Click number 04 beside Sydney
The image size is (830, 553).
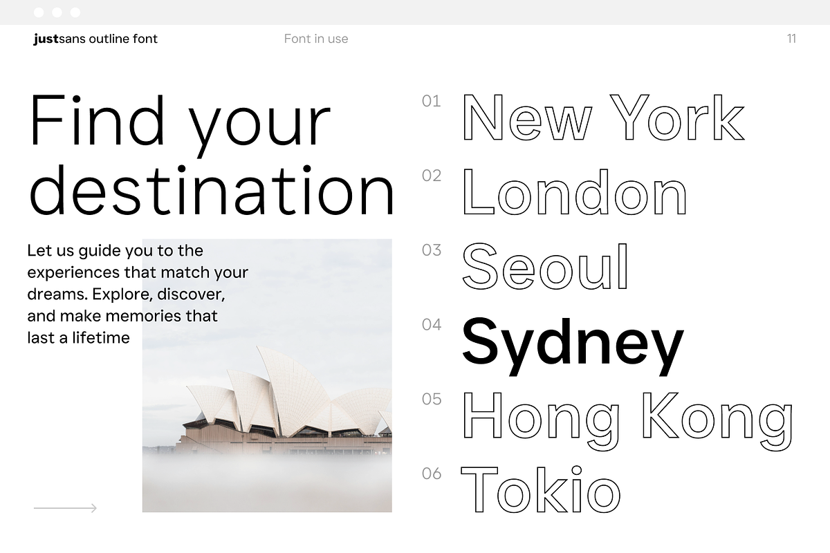point(431,325)
